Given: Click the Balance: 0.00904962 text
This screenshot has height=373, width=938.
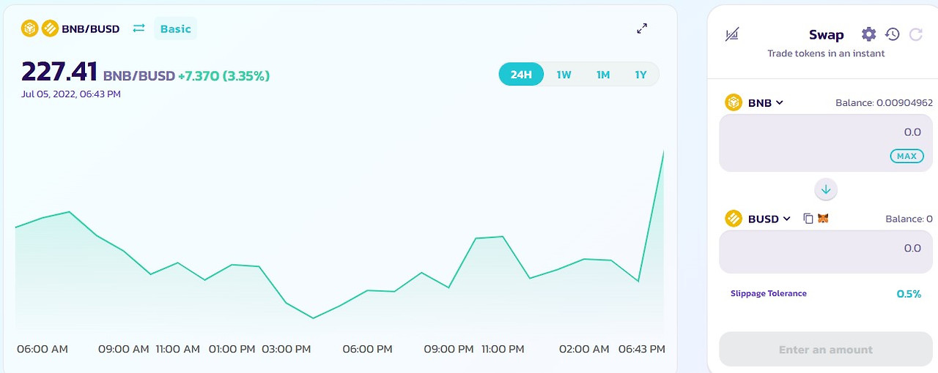Looking at the screenshot, I should coord(884,103).
